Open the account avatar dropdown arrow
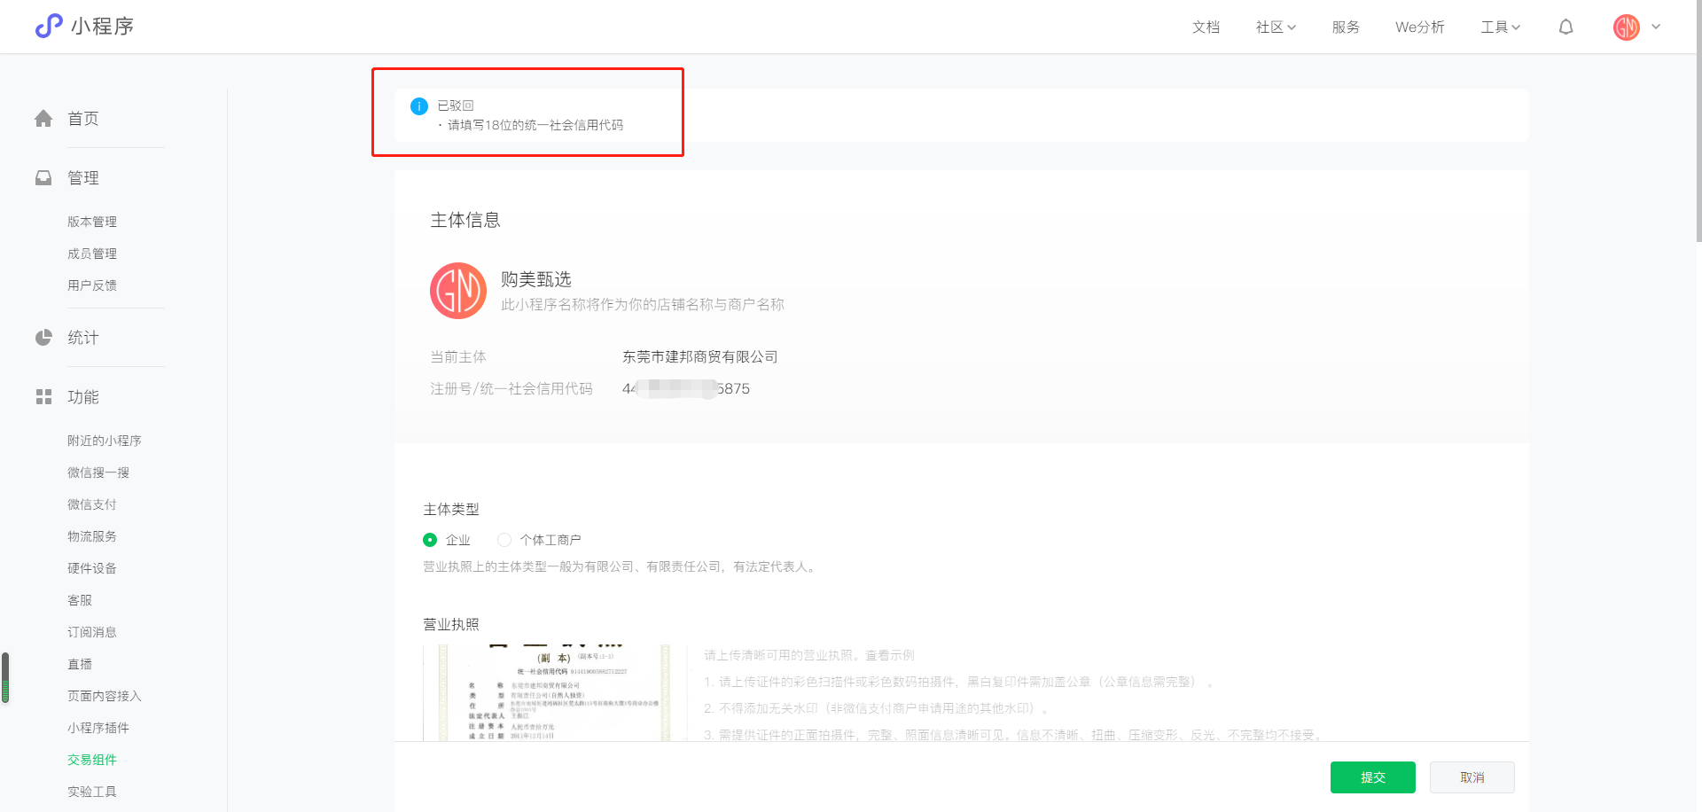This screenshot has width=1702, height=812. [x=1656, y=27]
